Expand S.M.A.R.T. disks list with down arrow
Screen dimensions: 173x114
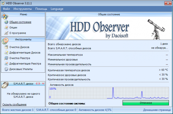pos(43,84)
